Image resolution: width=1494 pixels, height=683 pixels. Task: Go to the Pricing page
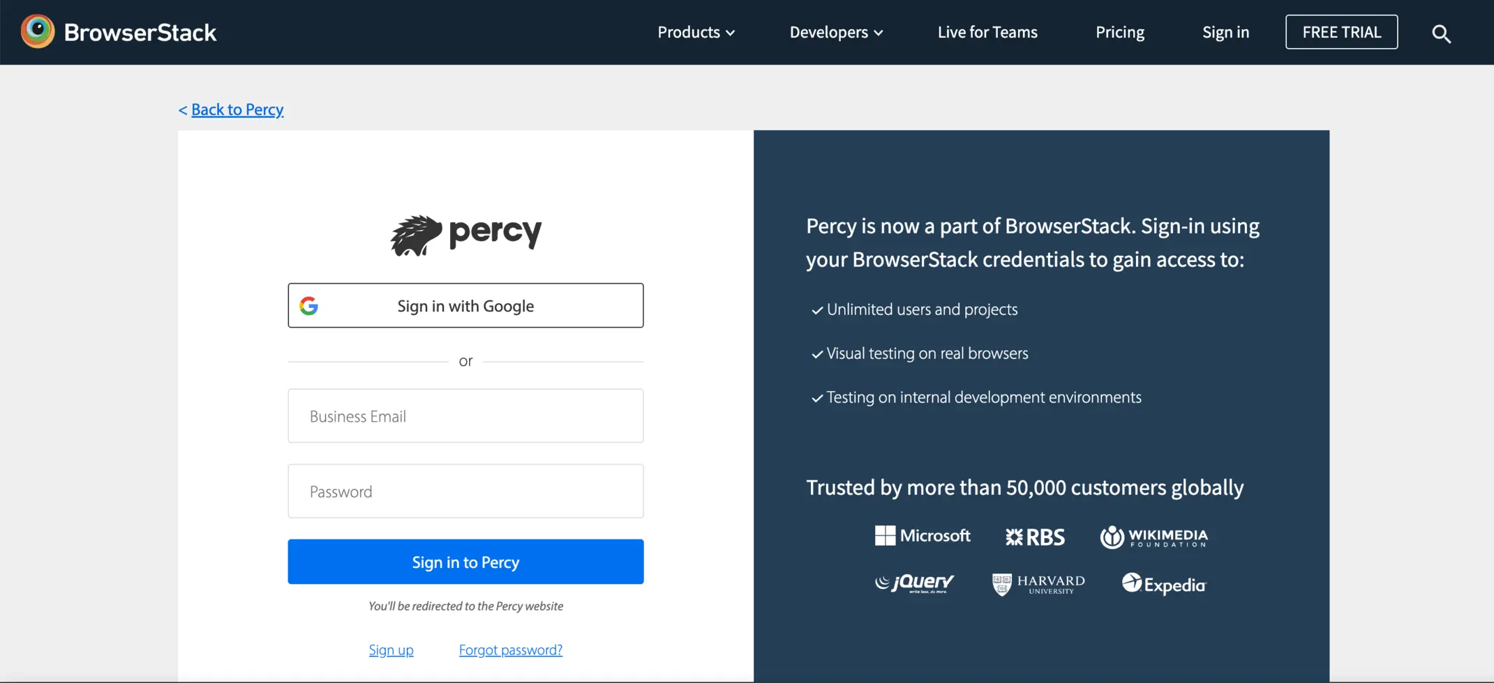coord(1119,32)
